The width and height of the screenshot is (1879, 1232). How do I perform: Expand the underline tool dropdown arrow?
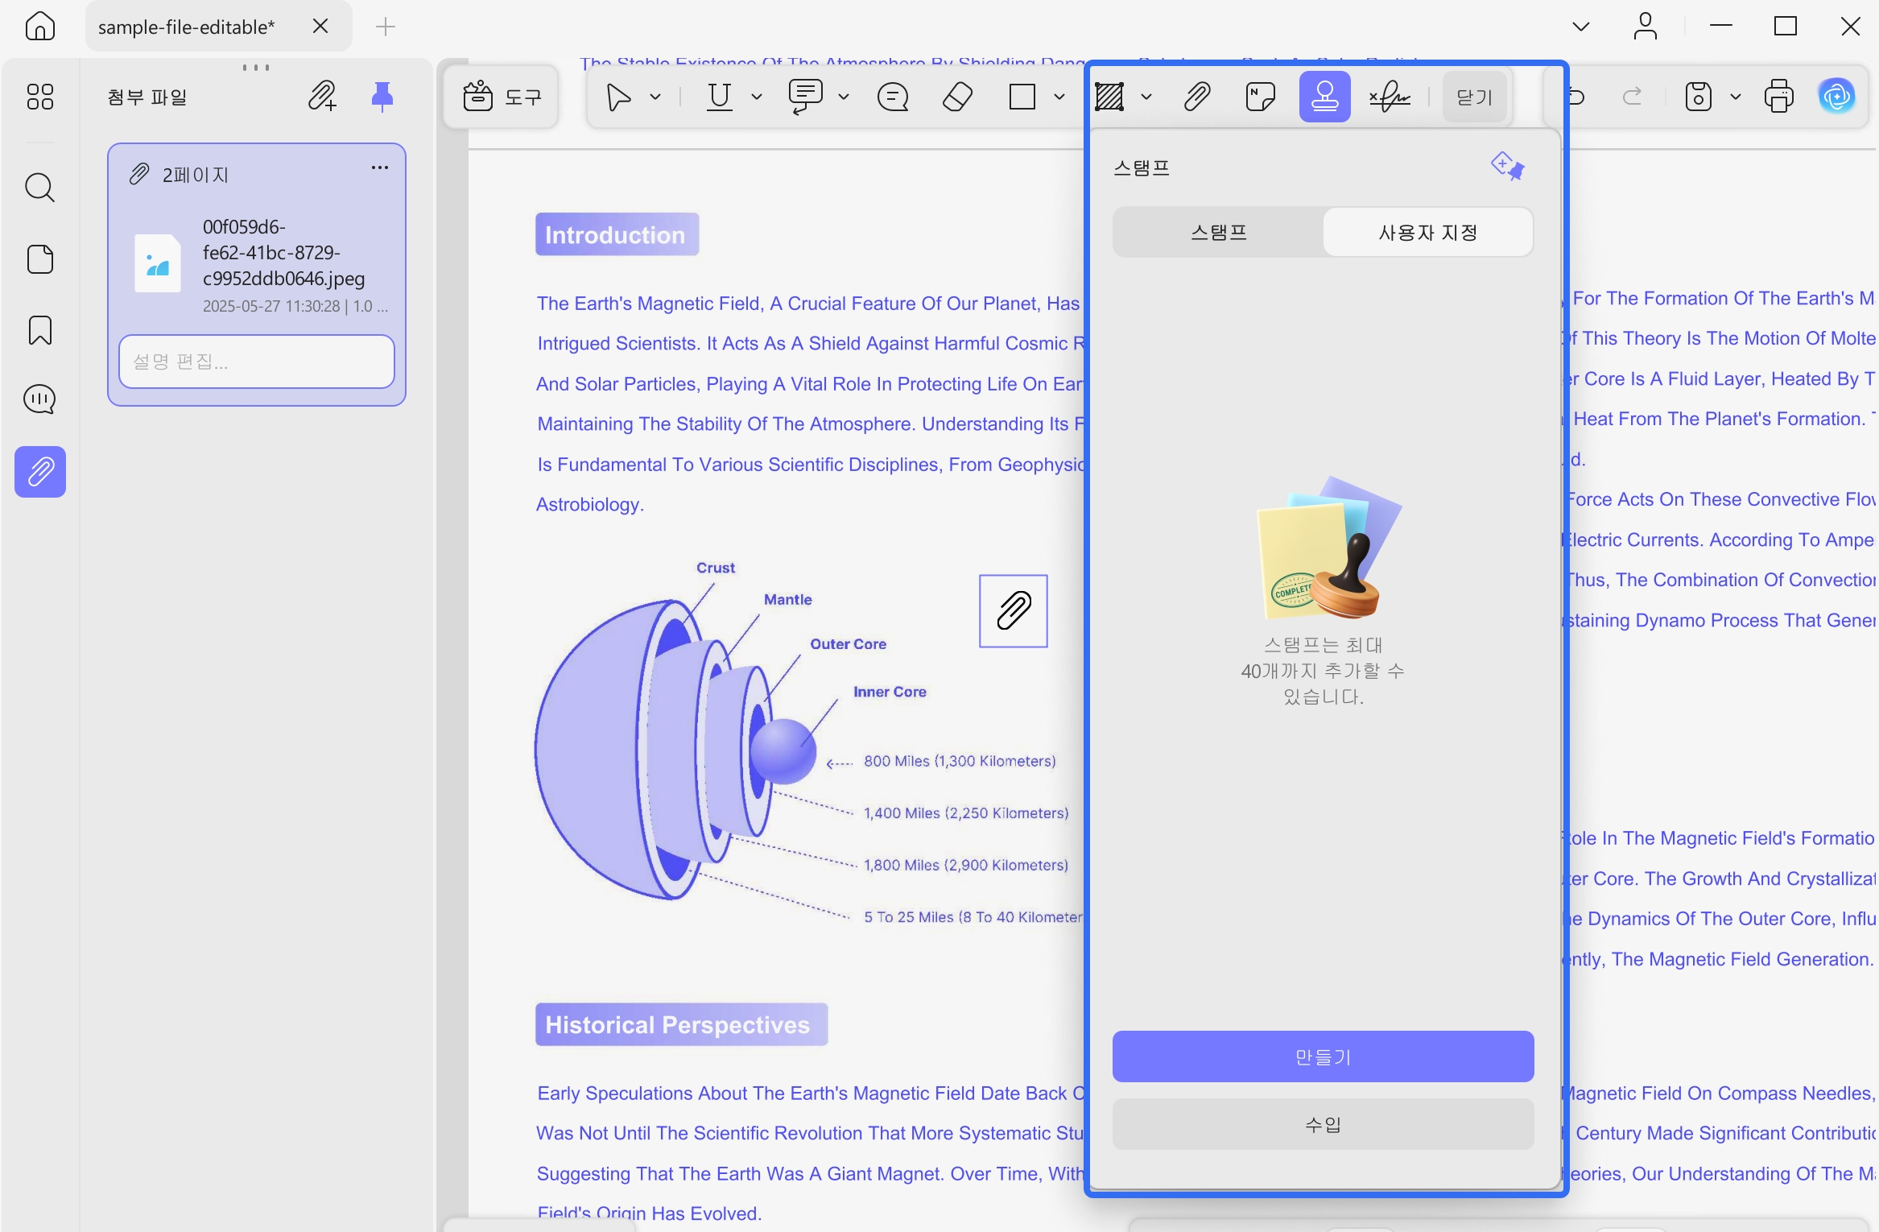tap(757, 97)
